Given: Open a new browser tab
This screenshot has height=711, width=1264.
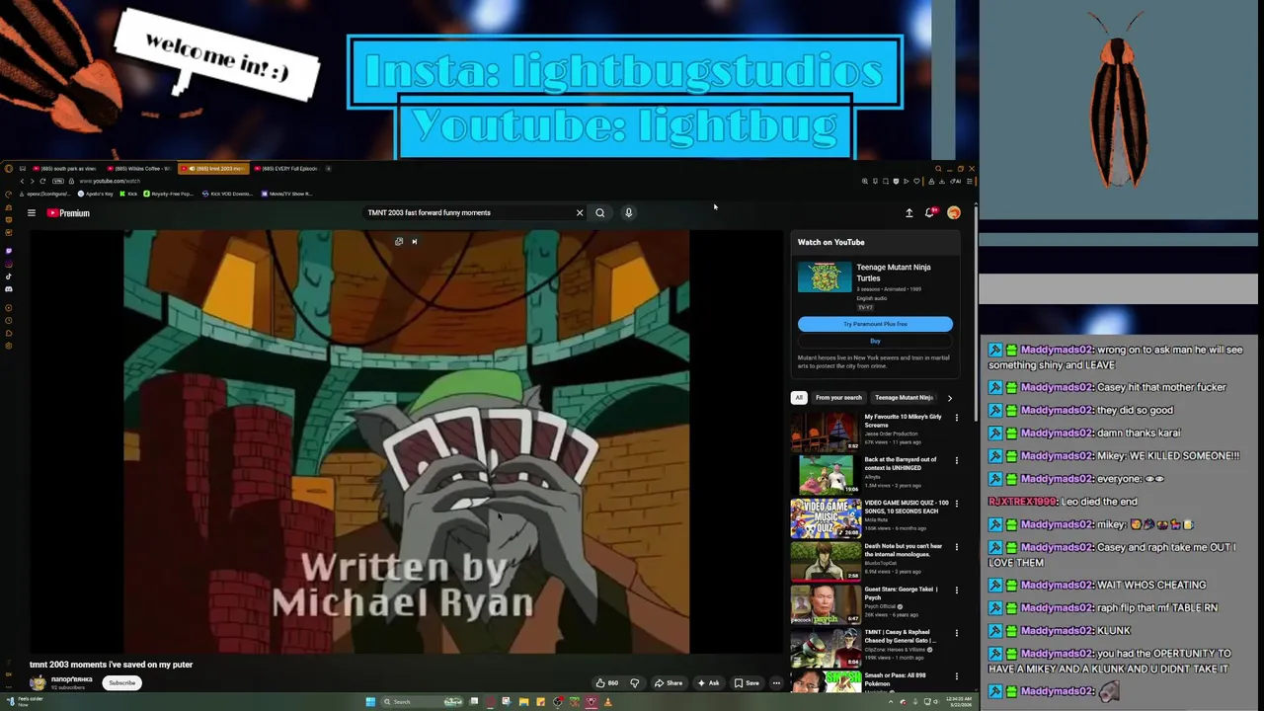Looking at the screenshot, I should click(x=328, y=169).
